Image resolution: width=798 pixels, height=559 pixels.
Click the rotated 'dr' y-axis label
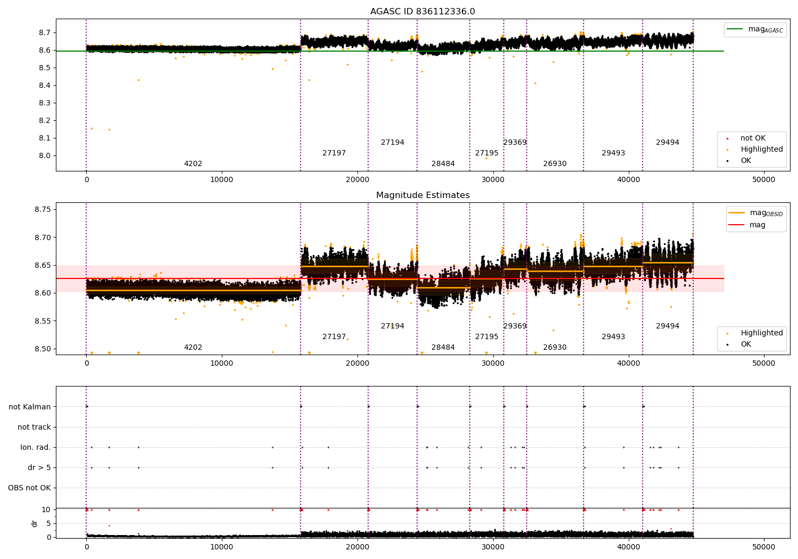click(x=35, y=523)
